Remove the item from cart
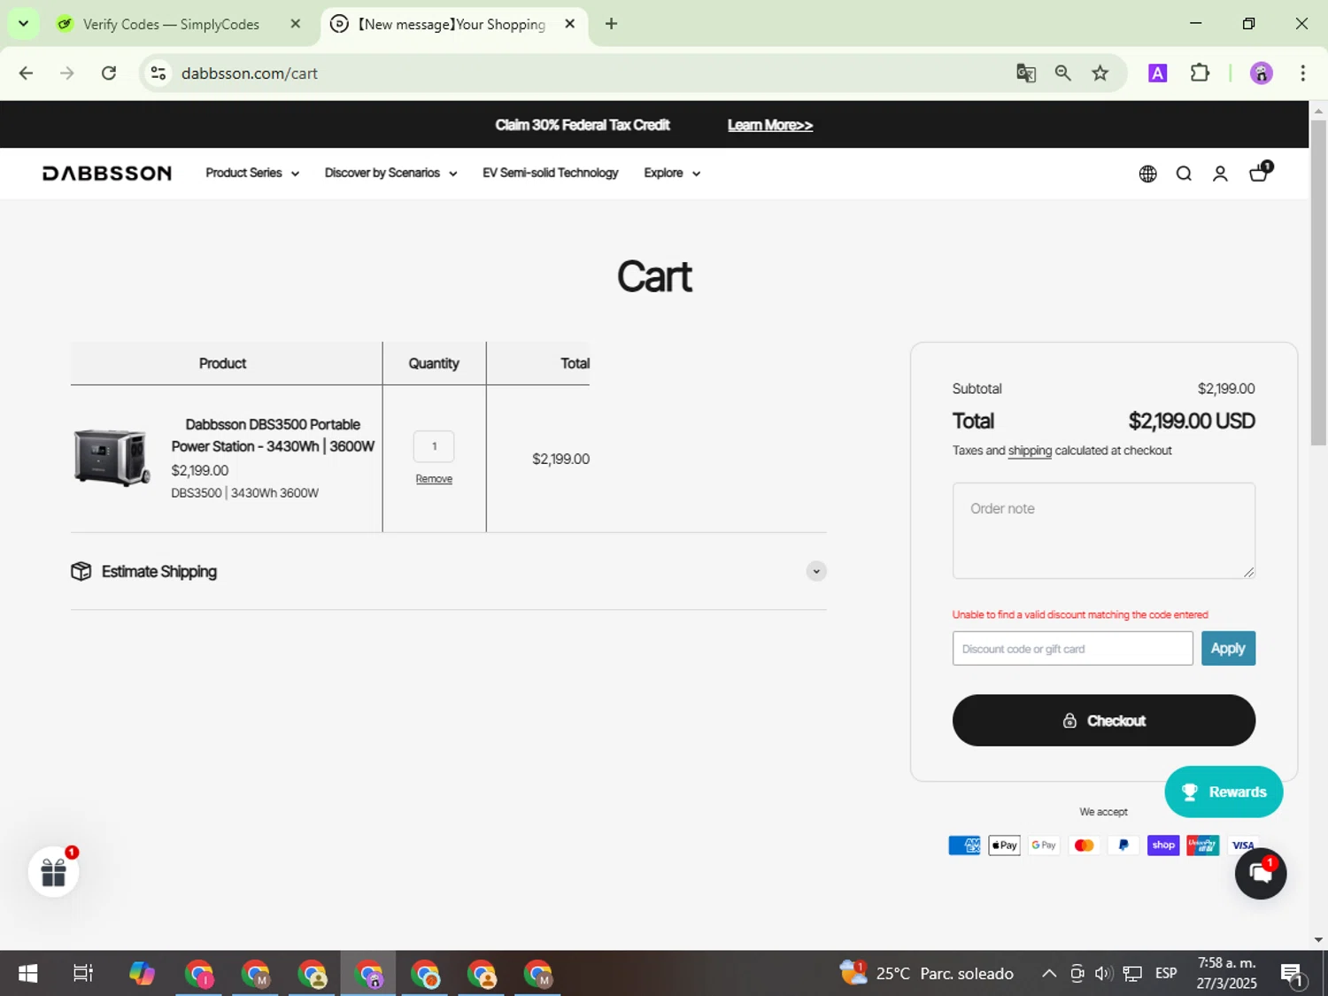The image size is (1328, 996). [x=434, y=479]
